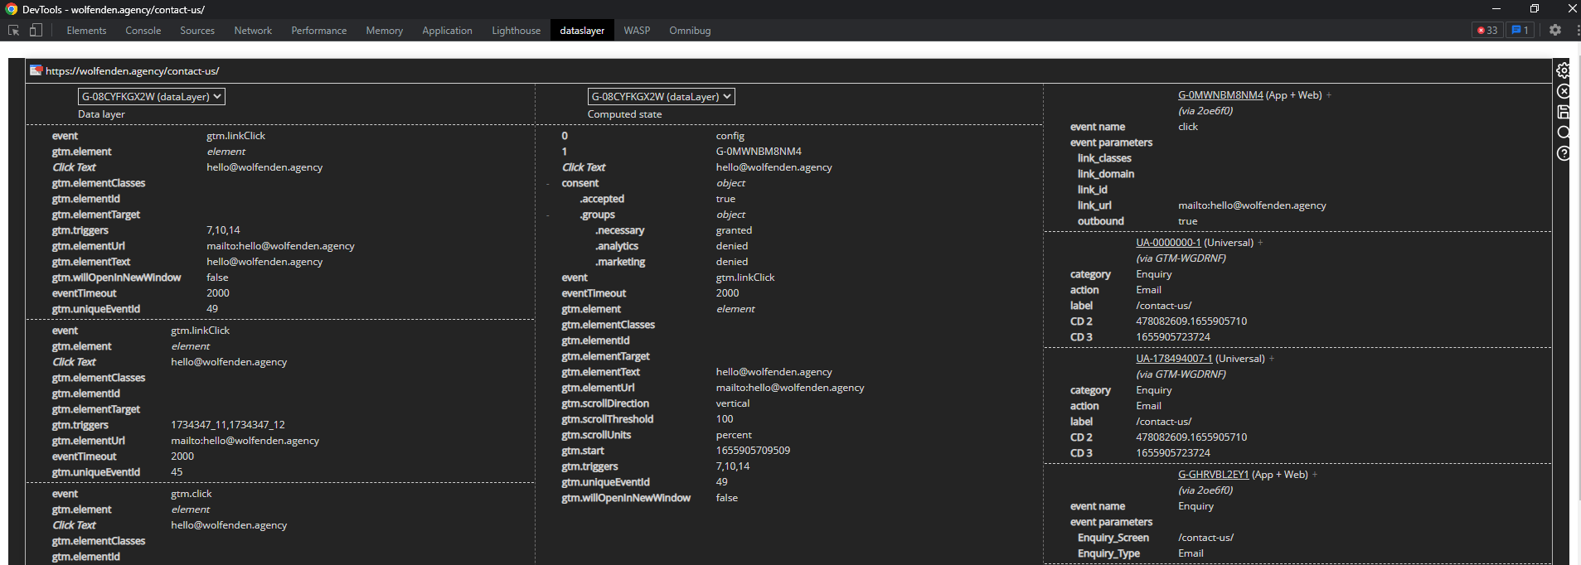Click the Chrome logo in title bar
1581x565 pixels.
click(12, 9)
